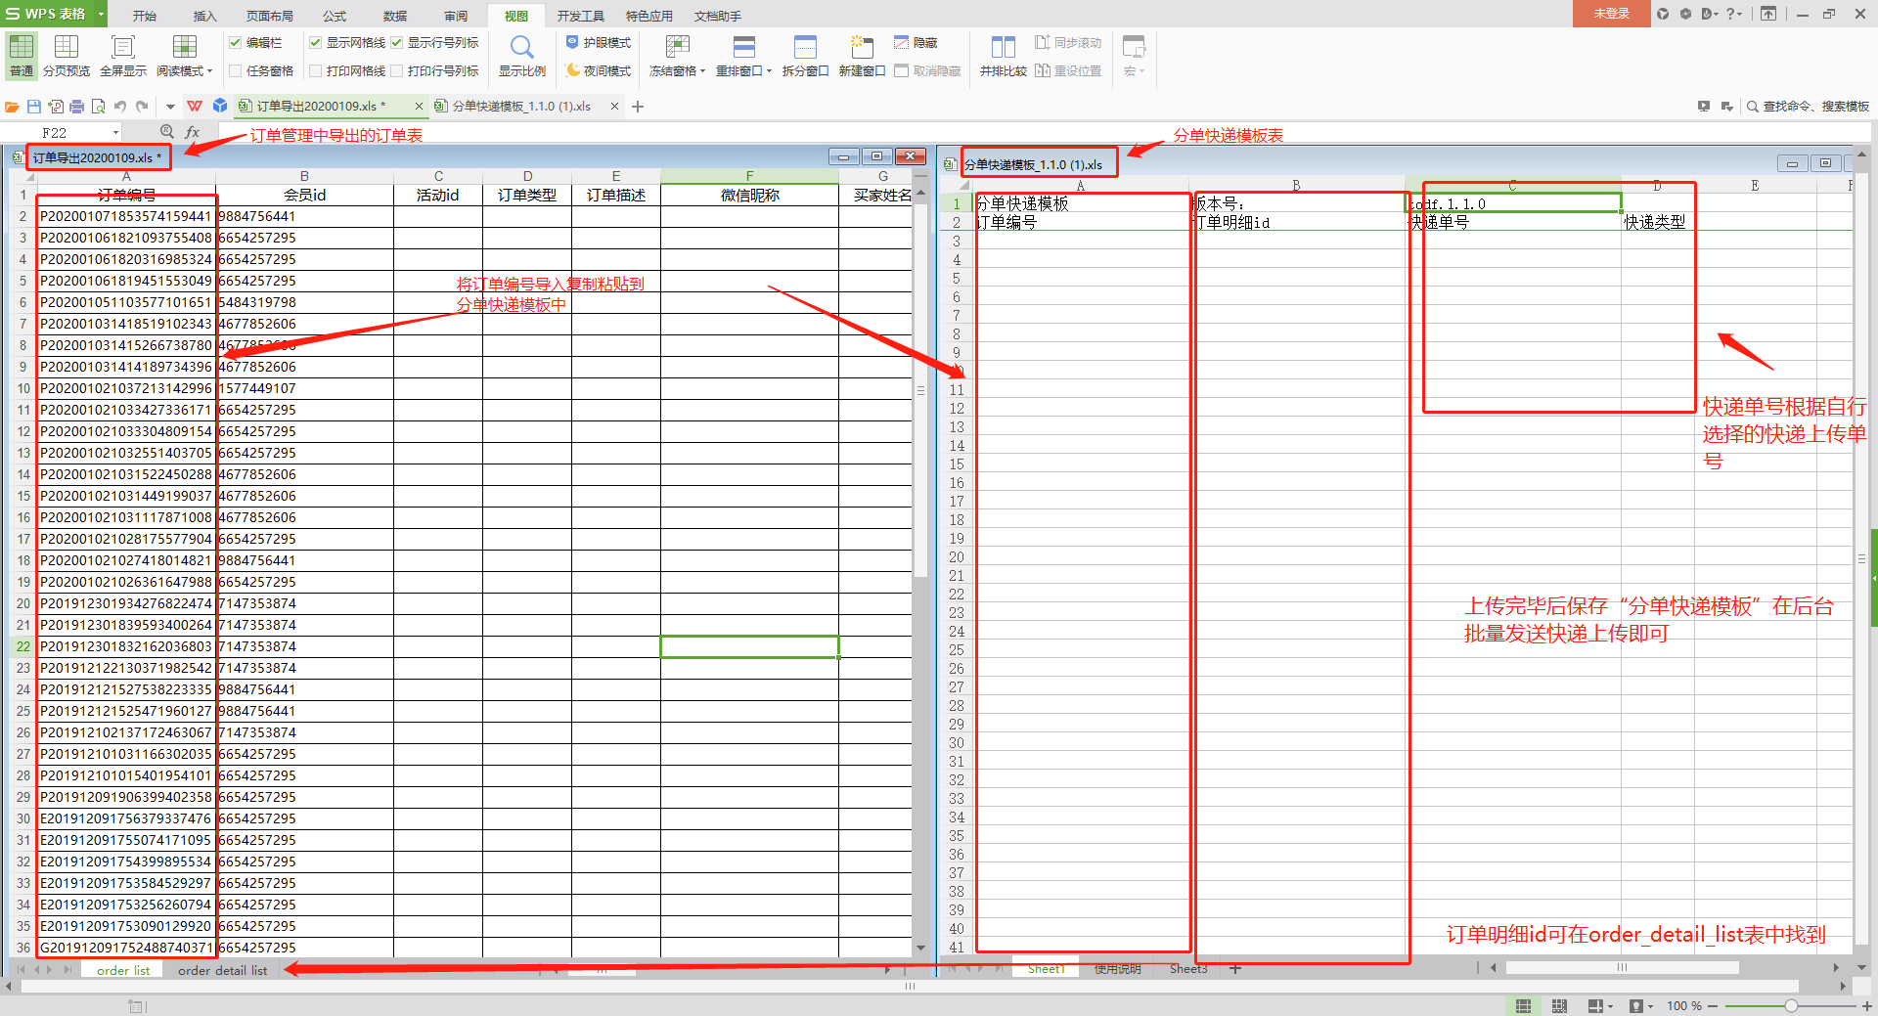Click Side-by-side Compare (并排比较)
This screenshot has height=1016, width=1878.
(x=1004, y=55)
